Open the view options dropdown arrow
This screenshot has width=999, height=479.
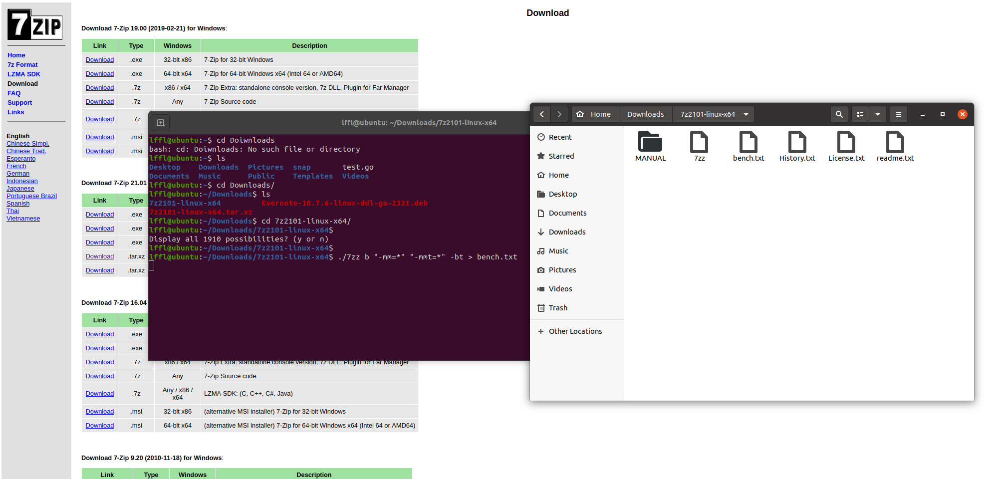[x=878, y=114]
